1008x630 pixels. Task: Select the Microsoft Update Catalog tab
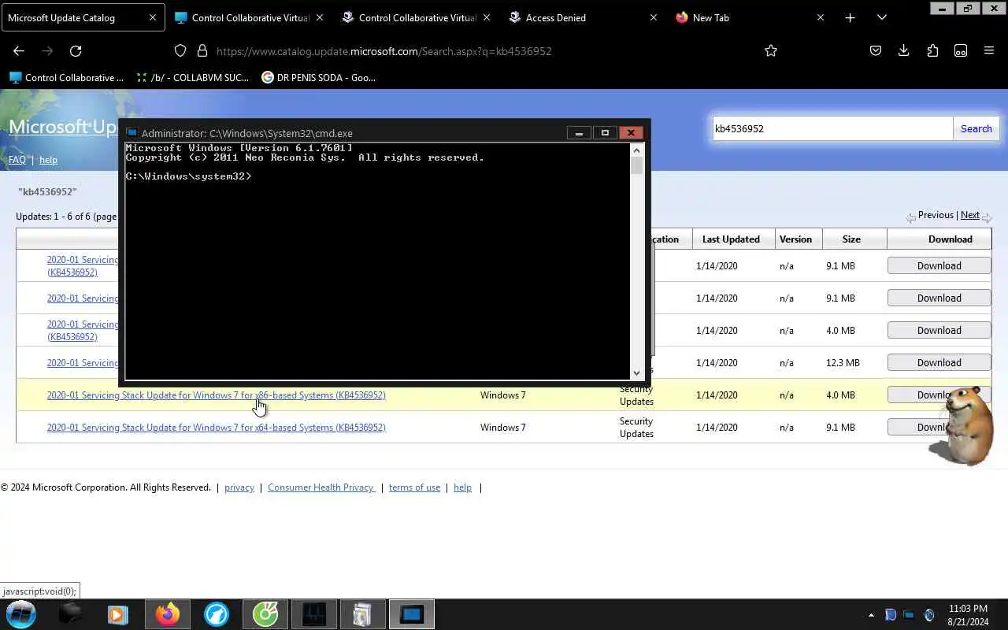83,17
